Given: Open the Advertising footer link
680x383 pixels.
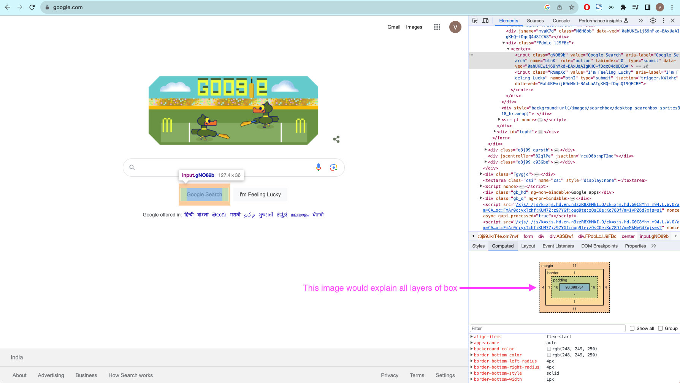Looking at the screenshot, I should click(51, 375).
